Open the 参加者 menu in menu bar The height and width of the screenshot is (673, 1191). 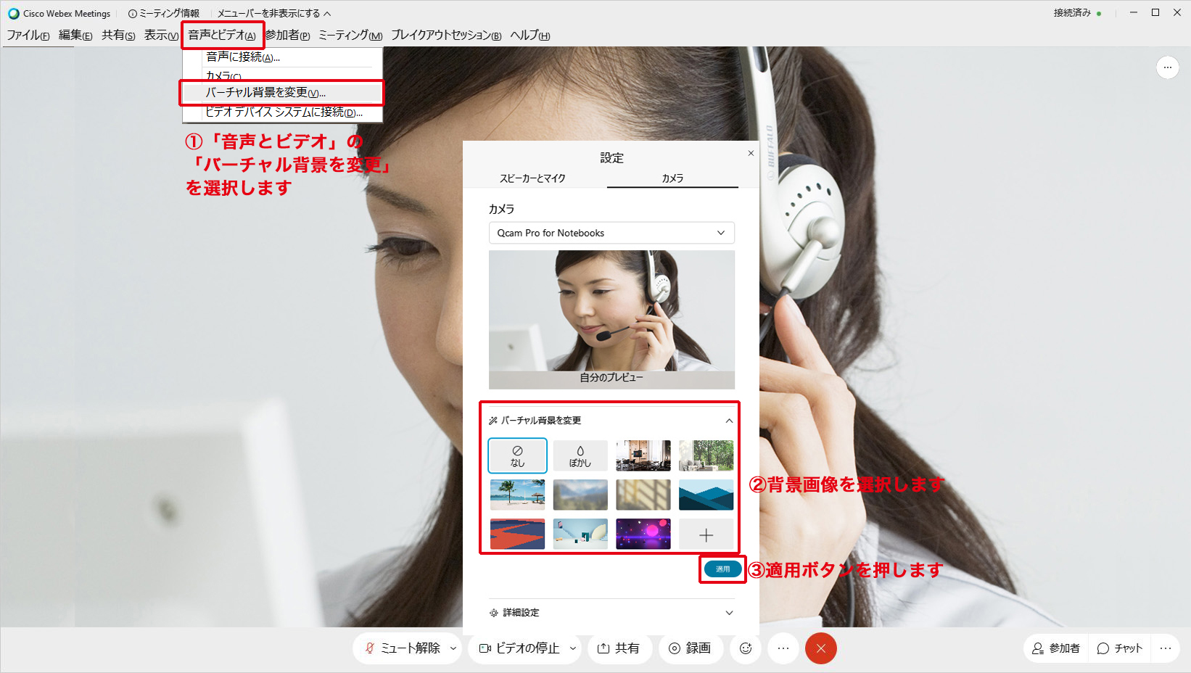pos(287,36)
